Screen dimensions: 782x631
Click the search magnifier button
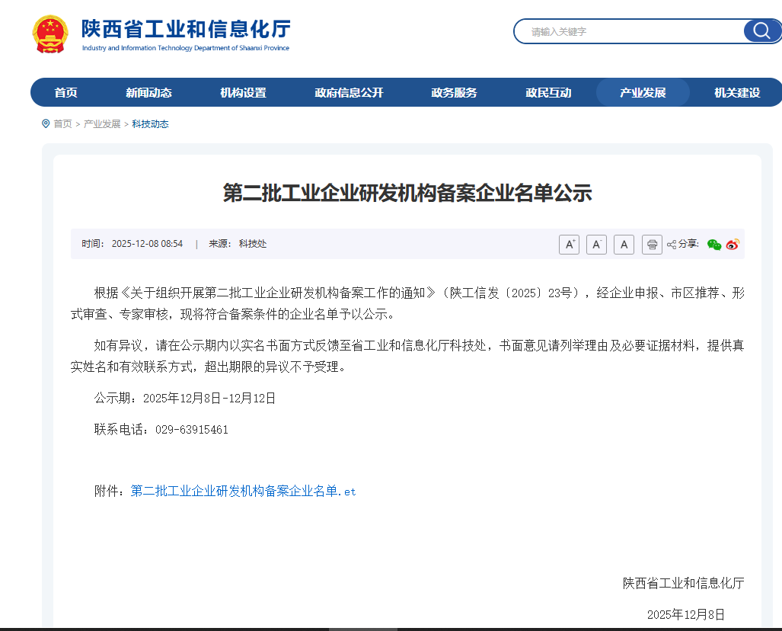pyautogui.click(x=761, y=31)
